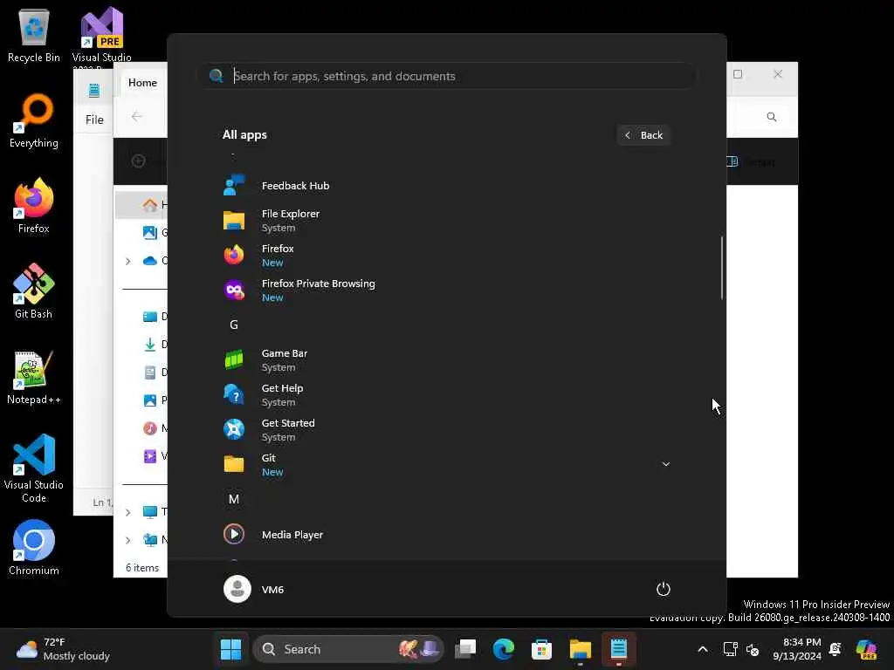Expand the This PC node in File Explorer

click(x=127, y=512)
